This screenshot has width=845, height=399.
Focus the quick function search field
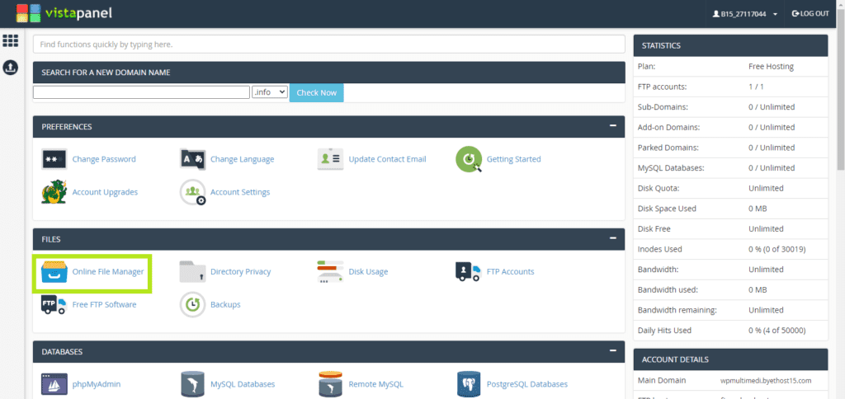click(x=328, y=45)
